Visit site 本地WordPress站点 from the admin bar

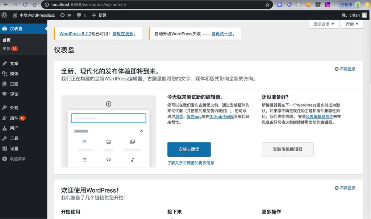tap(34, 15)
